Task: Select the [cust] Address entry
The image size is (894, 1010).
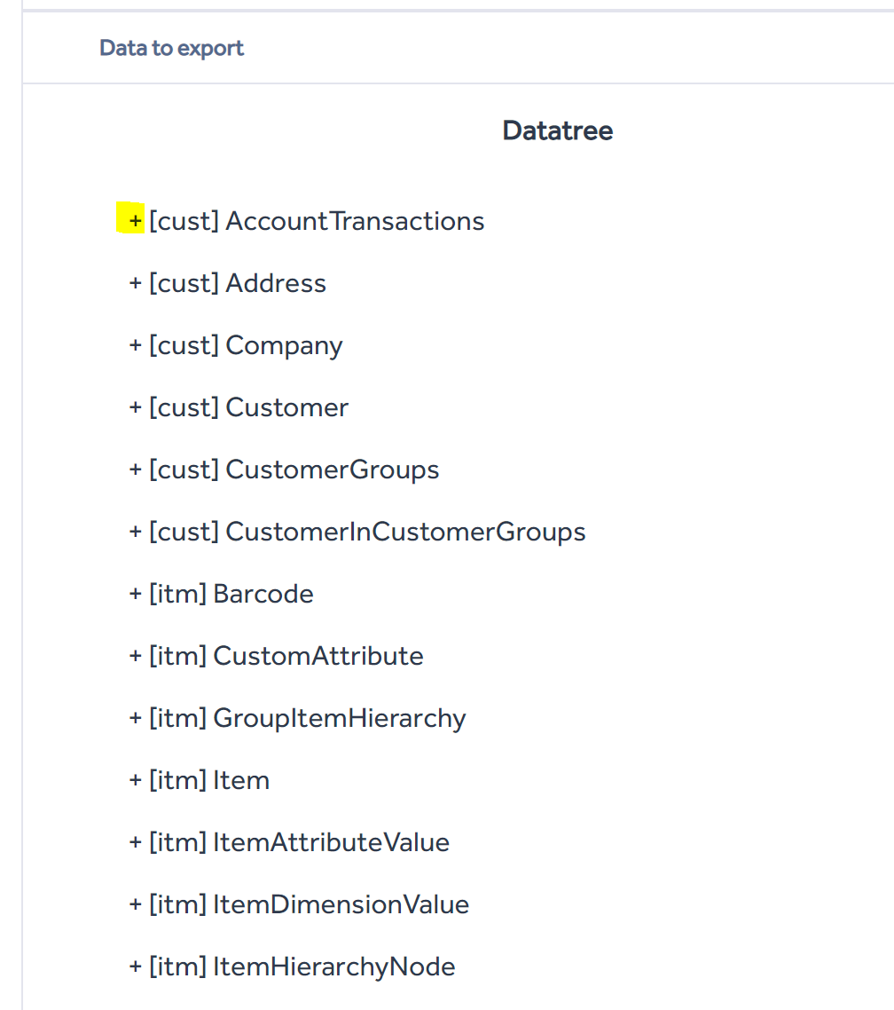Action: tap(238, 283)
